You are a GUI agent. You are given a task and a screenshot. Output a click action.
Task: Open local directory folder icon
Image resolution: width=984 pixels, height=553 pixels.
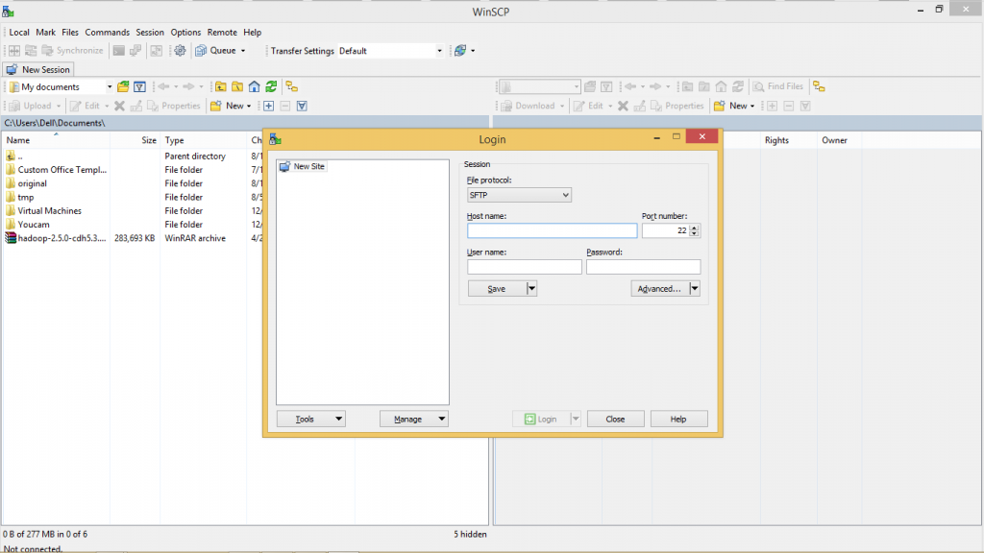(123, 86)
